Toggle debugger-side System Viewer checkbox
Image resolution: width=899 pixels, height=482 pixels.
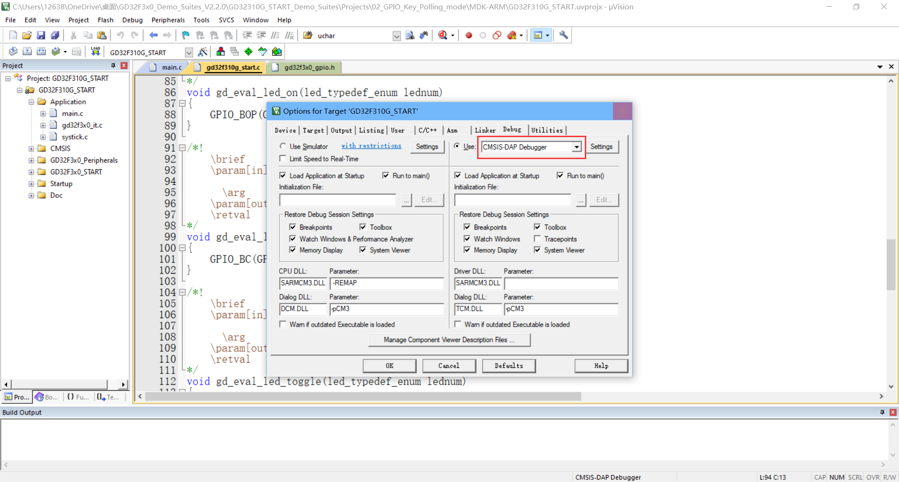[x=537, y=250]
